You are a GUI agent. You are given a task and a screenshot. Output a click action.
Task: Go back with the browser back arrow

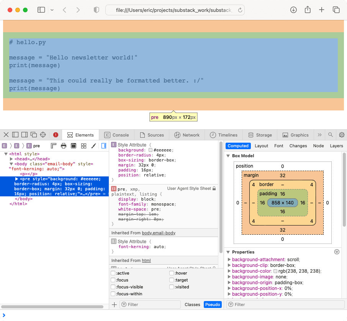pyautogui.click(x=64, y=10)
